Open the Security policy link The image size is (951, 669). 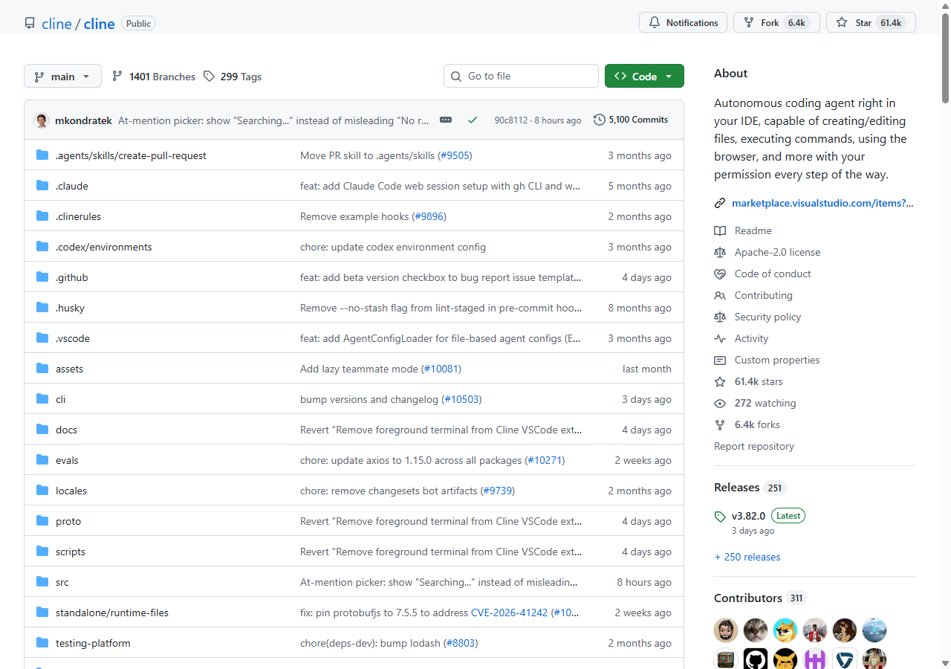(767, 317)
